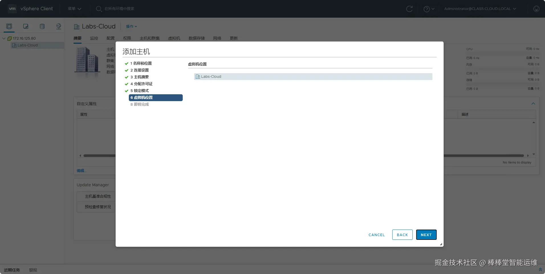Open the 操作 actions dropdown
545x274 pixels.
[131, 26]
